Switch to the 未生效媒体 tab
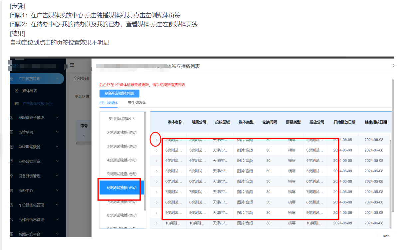This screenshot has width=402, height=250. coord(137,103)
